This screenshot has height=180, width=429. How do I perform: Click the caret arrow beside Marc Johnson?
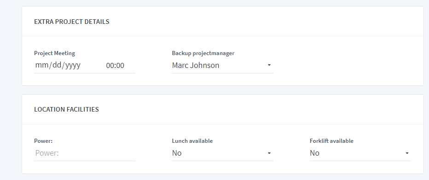[x=269, y=65]
